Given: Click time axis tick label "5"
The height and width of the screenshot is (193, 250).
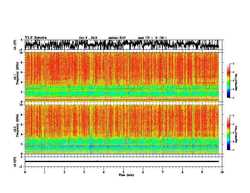Looking at the screenshot, I should click(123, 172).
